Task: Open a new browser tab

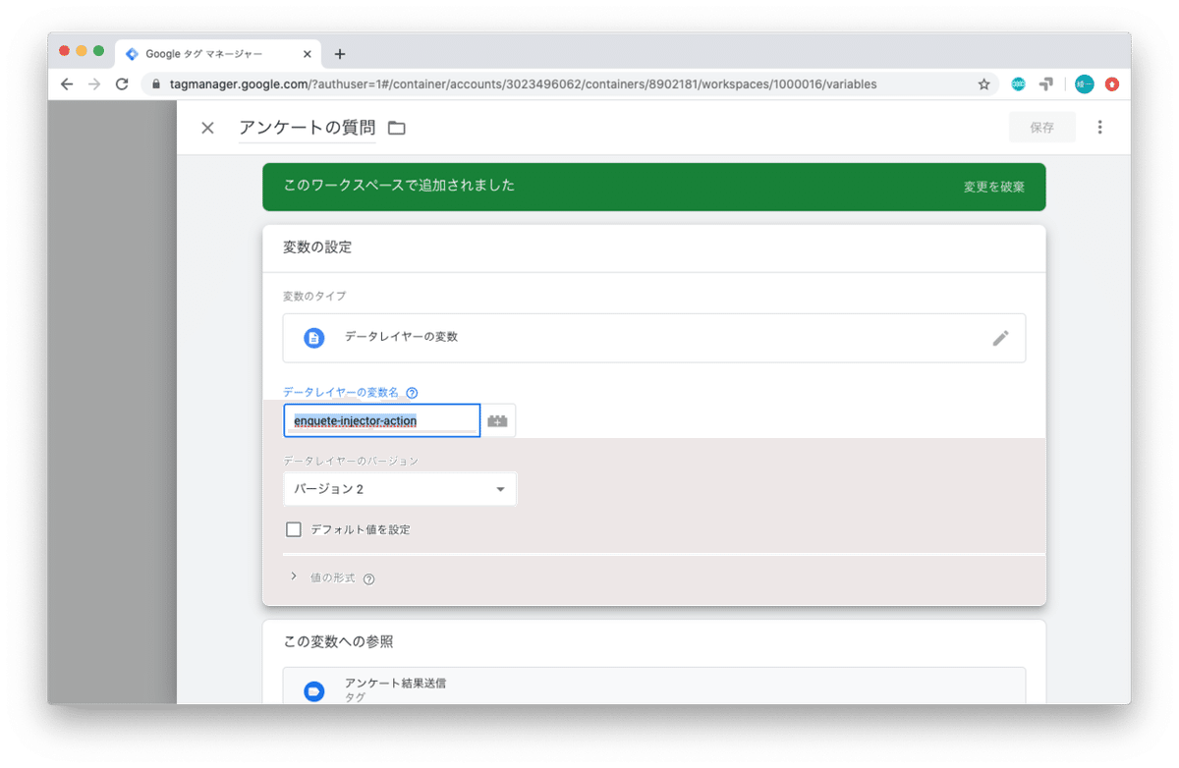Action: coord(340,54)
